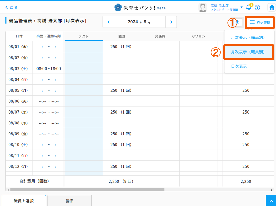Switch to 備品 tab
This screenshot has height=206, width=276.
(69, 201)
